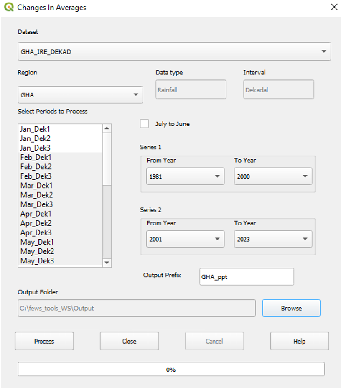This screenshot has height=388, width=341.
Task: Open Series 1 From Year dropdown
Action: [185, 176]
